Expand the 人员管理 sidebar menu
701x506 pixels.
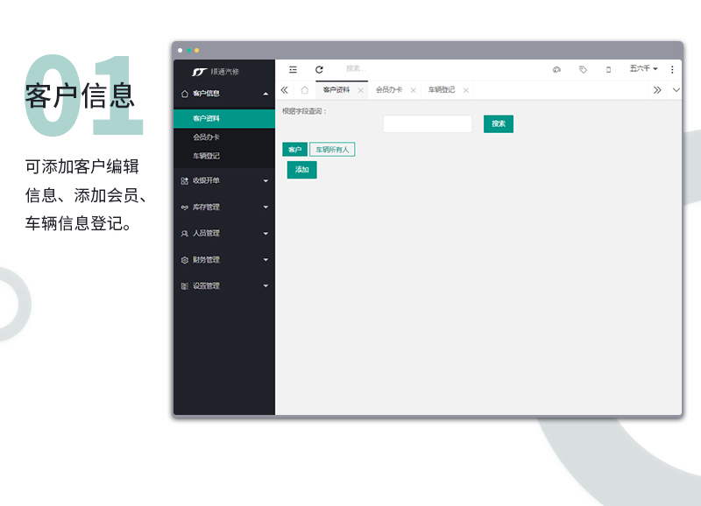pyautogui.click(x=224, y=233)
